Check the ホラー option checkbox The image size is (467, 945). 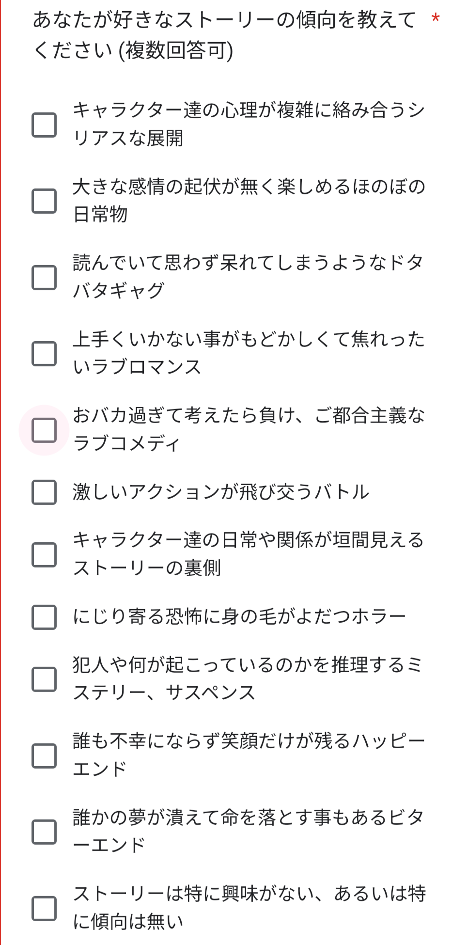[44, 617]
